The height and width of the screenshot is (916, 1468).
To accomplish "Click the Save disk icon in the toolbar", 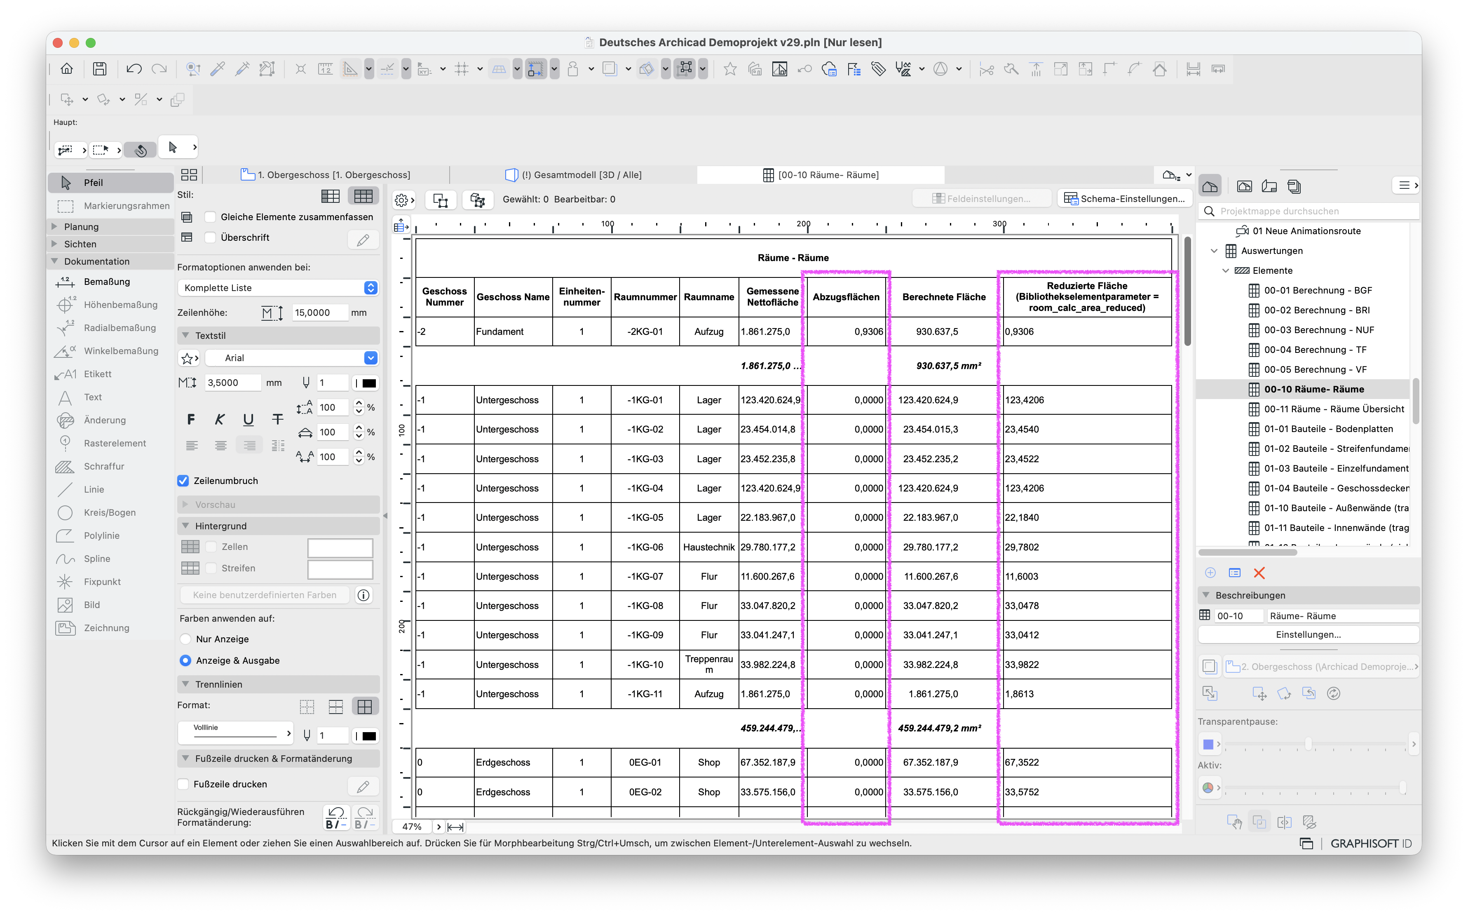I will [99, 69].
